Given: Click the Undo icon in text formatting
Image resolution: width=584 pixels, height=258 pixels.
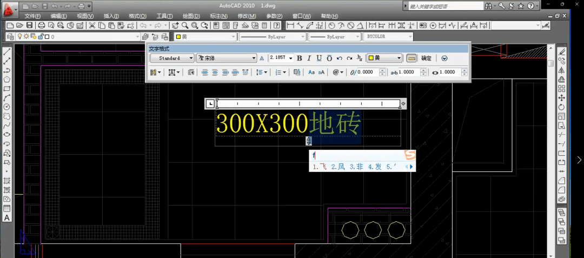Looking at the screenshot, I should [339, 58].
